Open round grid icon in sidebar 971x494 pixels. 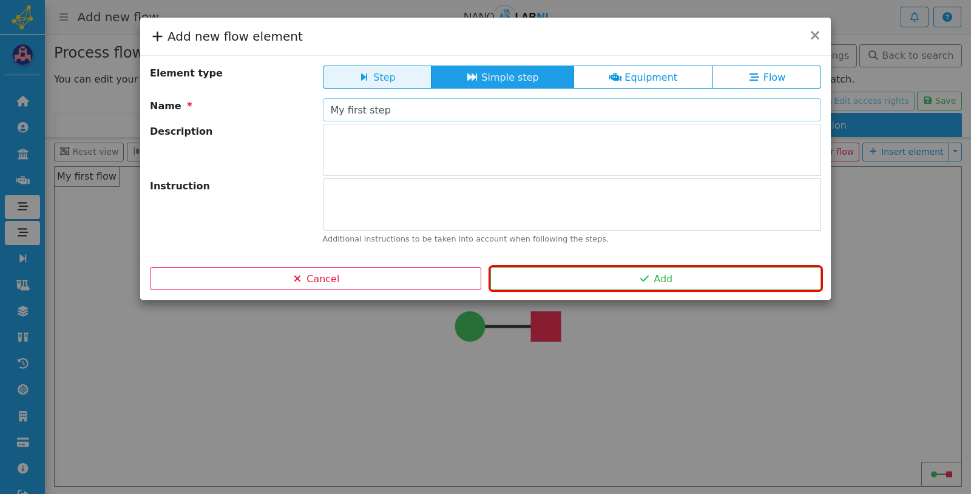coord(22,390)
